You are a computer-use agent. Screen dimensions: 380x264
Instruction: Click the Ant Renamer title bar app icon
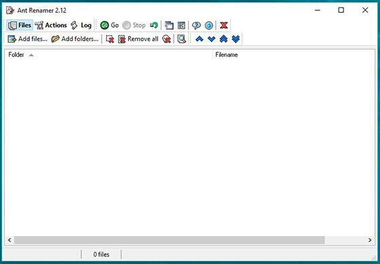tap(10, 10)
